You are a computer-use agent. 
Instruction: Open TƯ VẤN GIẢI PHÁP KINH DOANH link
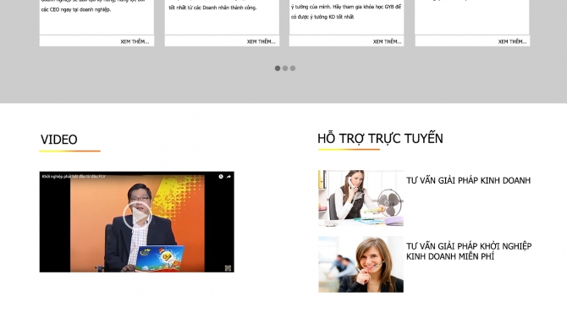click(x=468, y=180)
